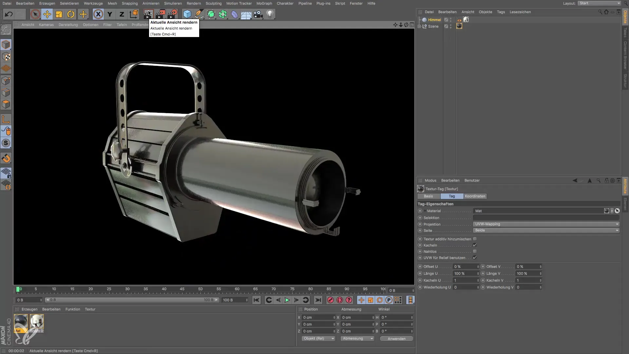Viewport: 629px width, 354px height.
Task: Open the Content Browser side tab
Action: coord(625,55)
